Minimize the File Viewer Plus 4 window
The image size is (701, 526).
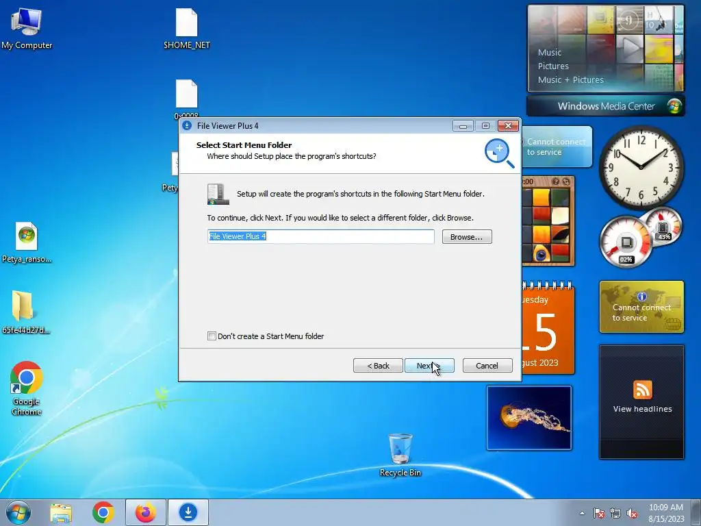pyautogui.click(x=463, y=126)
